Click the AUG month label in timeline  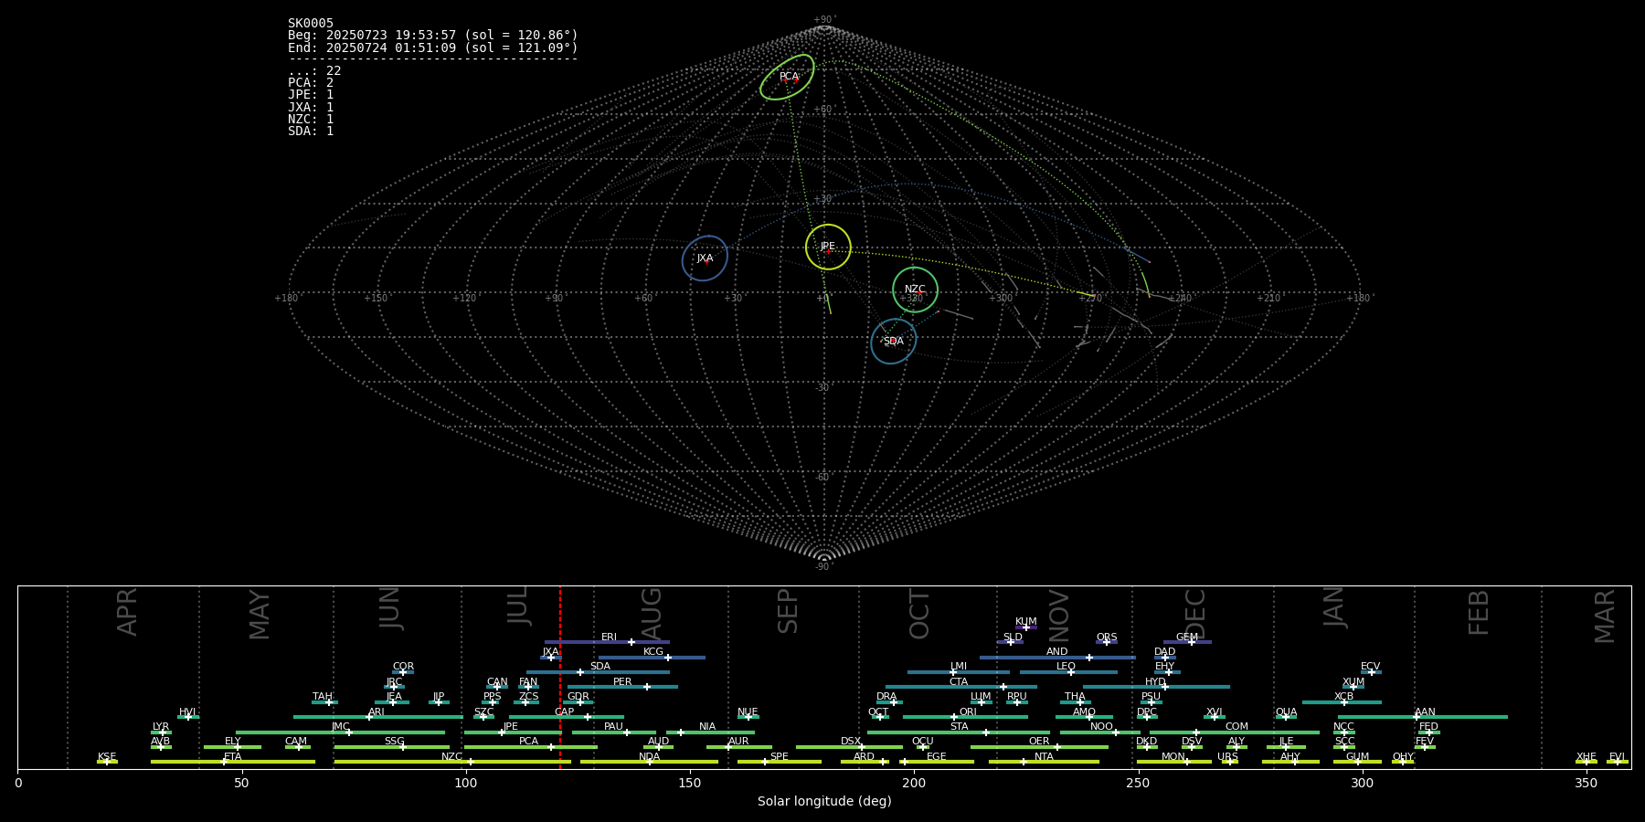pyautogui.click(x=652, y=615)
